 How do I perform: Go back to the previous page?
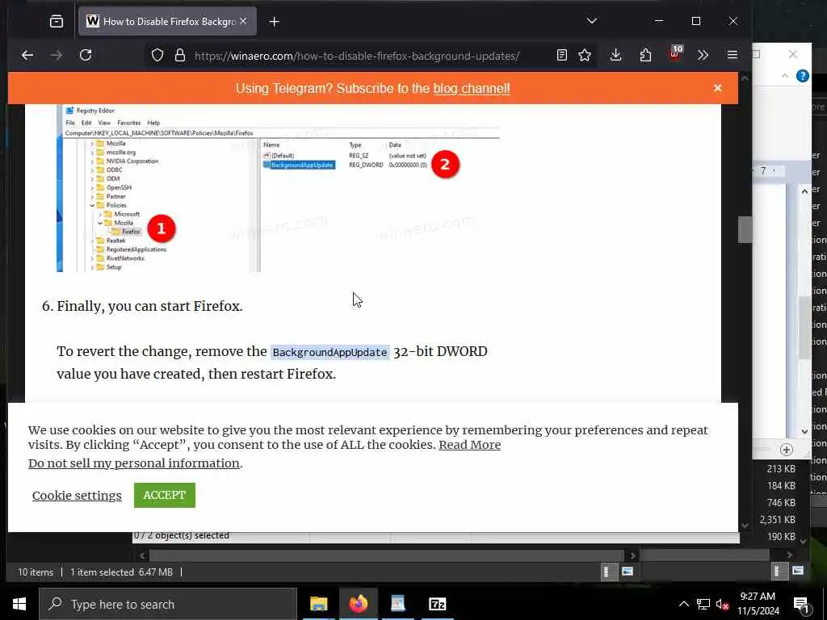click(27, 55)
